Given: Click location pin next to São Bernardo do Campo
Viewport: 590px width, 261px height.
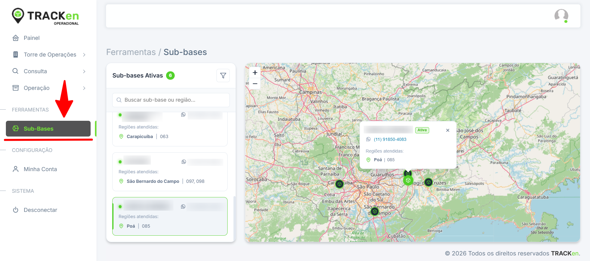Looking at the screenshot, I should 121,181.
